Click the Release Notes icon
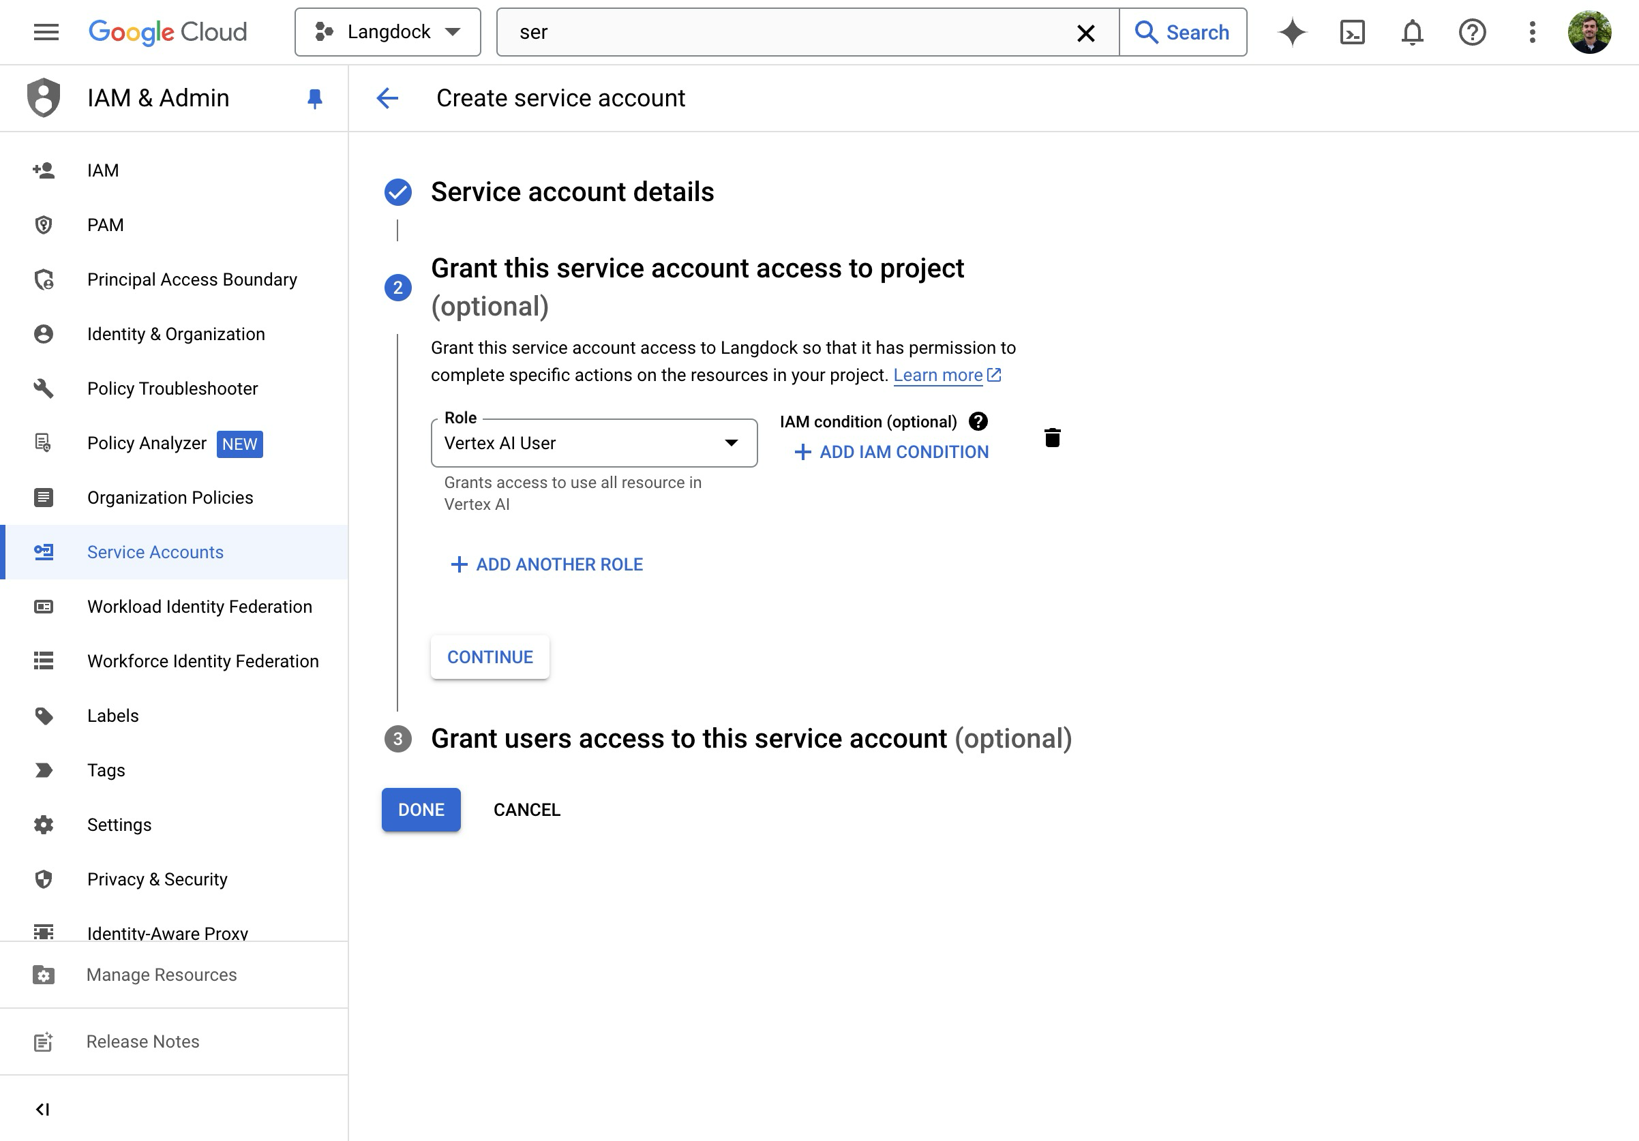The height and width of the screenshot is (1141, 1639). [x=44, y=1041]
